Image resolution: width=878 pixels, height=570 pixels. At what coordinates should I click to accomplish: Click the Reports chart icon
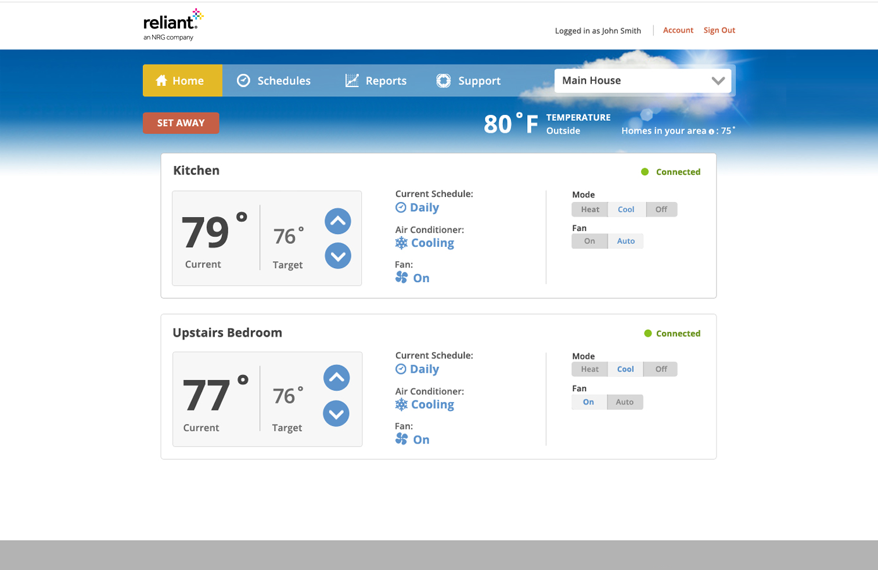pyautogui.click(x=352, y=81)
